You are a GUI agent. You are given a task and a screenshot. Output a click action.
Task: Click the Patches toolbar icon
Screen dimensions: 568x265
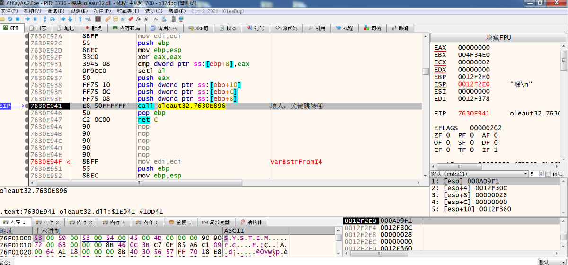(108, 19)
